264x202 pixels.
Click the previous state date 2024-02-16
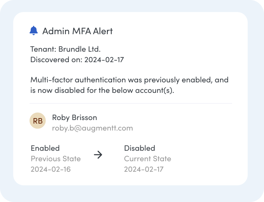click(51, 169)
